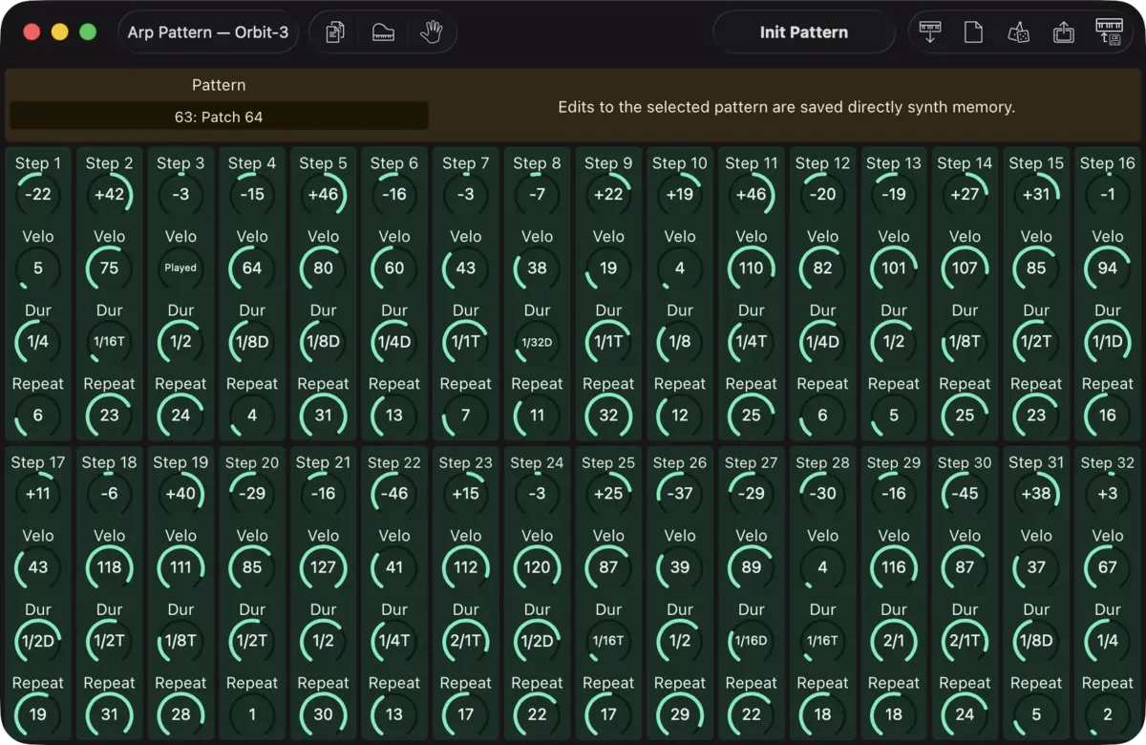This screenshot has height=745, width=1146.
Task: Click the Step 10 Velo knob showing 4
Action: (x=680, y=267)
